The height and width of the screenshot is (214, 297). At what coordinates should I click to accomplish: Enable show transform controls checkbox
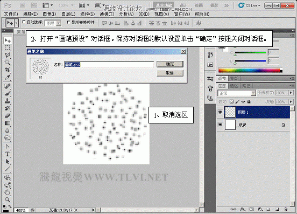pyautogui.click(x=68, y=22)
